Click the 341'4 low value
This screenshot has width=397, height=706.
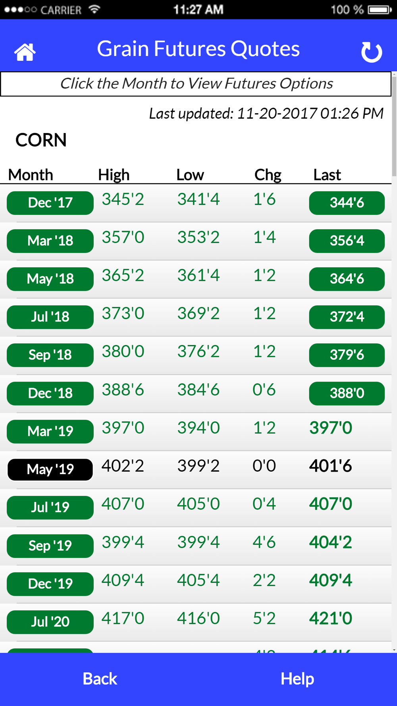point(198,199)
